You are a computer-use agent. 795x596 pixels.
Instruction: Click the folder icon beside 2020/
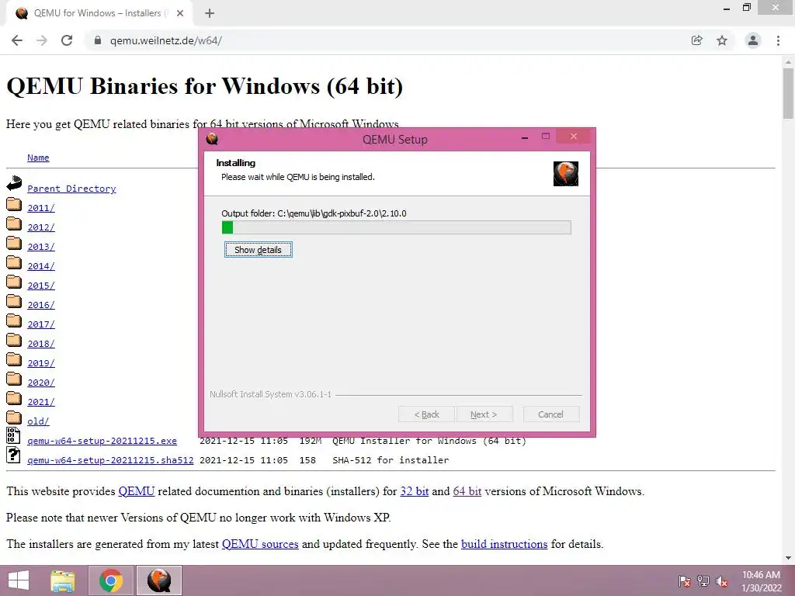click(x=14, y=379)
